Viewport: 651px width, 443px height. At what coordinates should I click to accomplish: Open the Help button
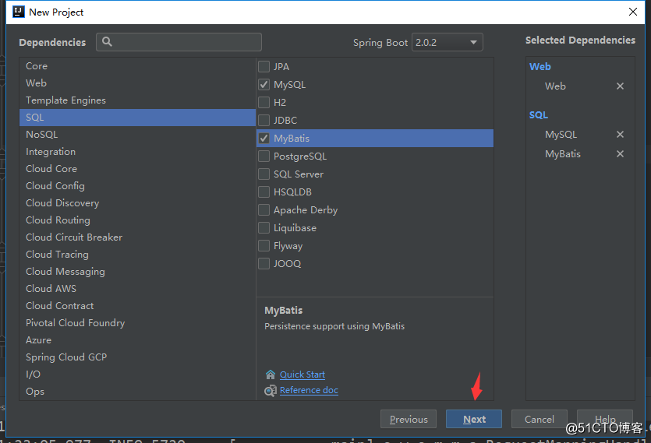[604, 419]
